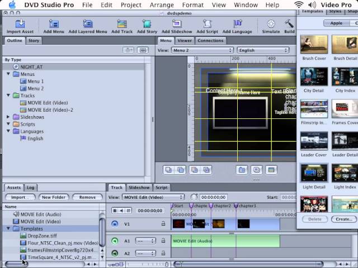This screenshot has width=358, height=268.
Task: Select the Light Detail template thumbnail
Action: [314, 173]
